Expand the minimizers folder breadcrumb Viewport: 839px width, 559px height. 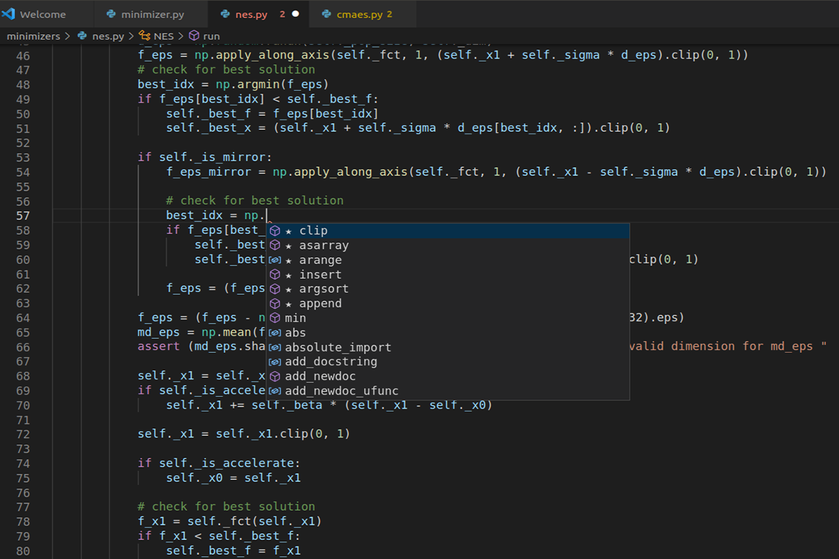[33, 36]
